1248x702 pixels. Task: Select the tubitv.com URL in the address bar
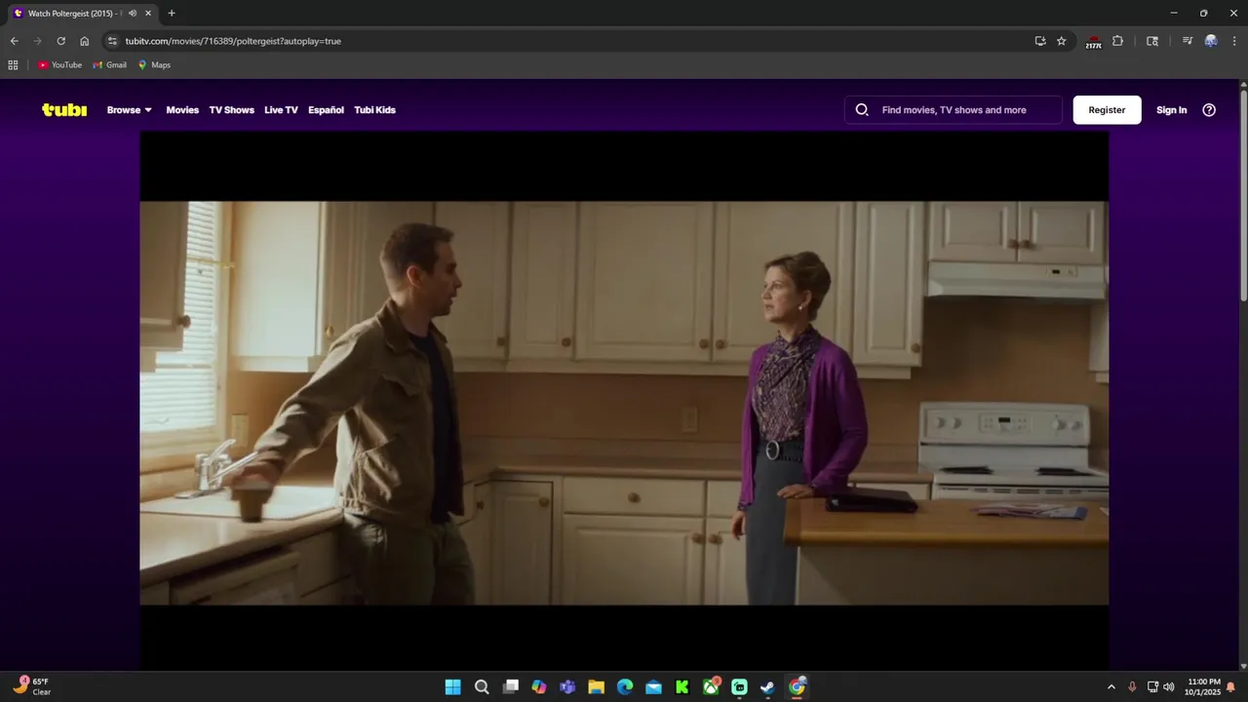[x=233, y=41]
